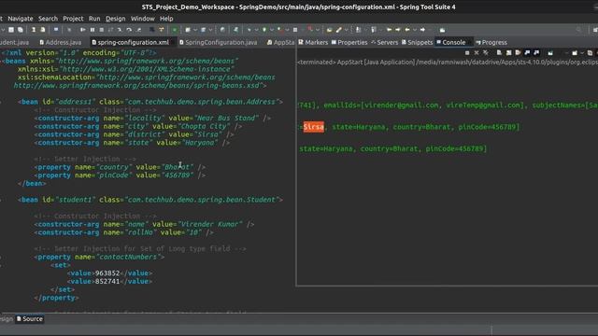This screenshot has width=598, height=336.
Task: Open the Progress view tab
Action: pyautogui.click(x=491, y=42)
